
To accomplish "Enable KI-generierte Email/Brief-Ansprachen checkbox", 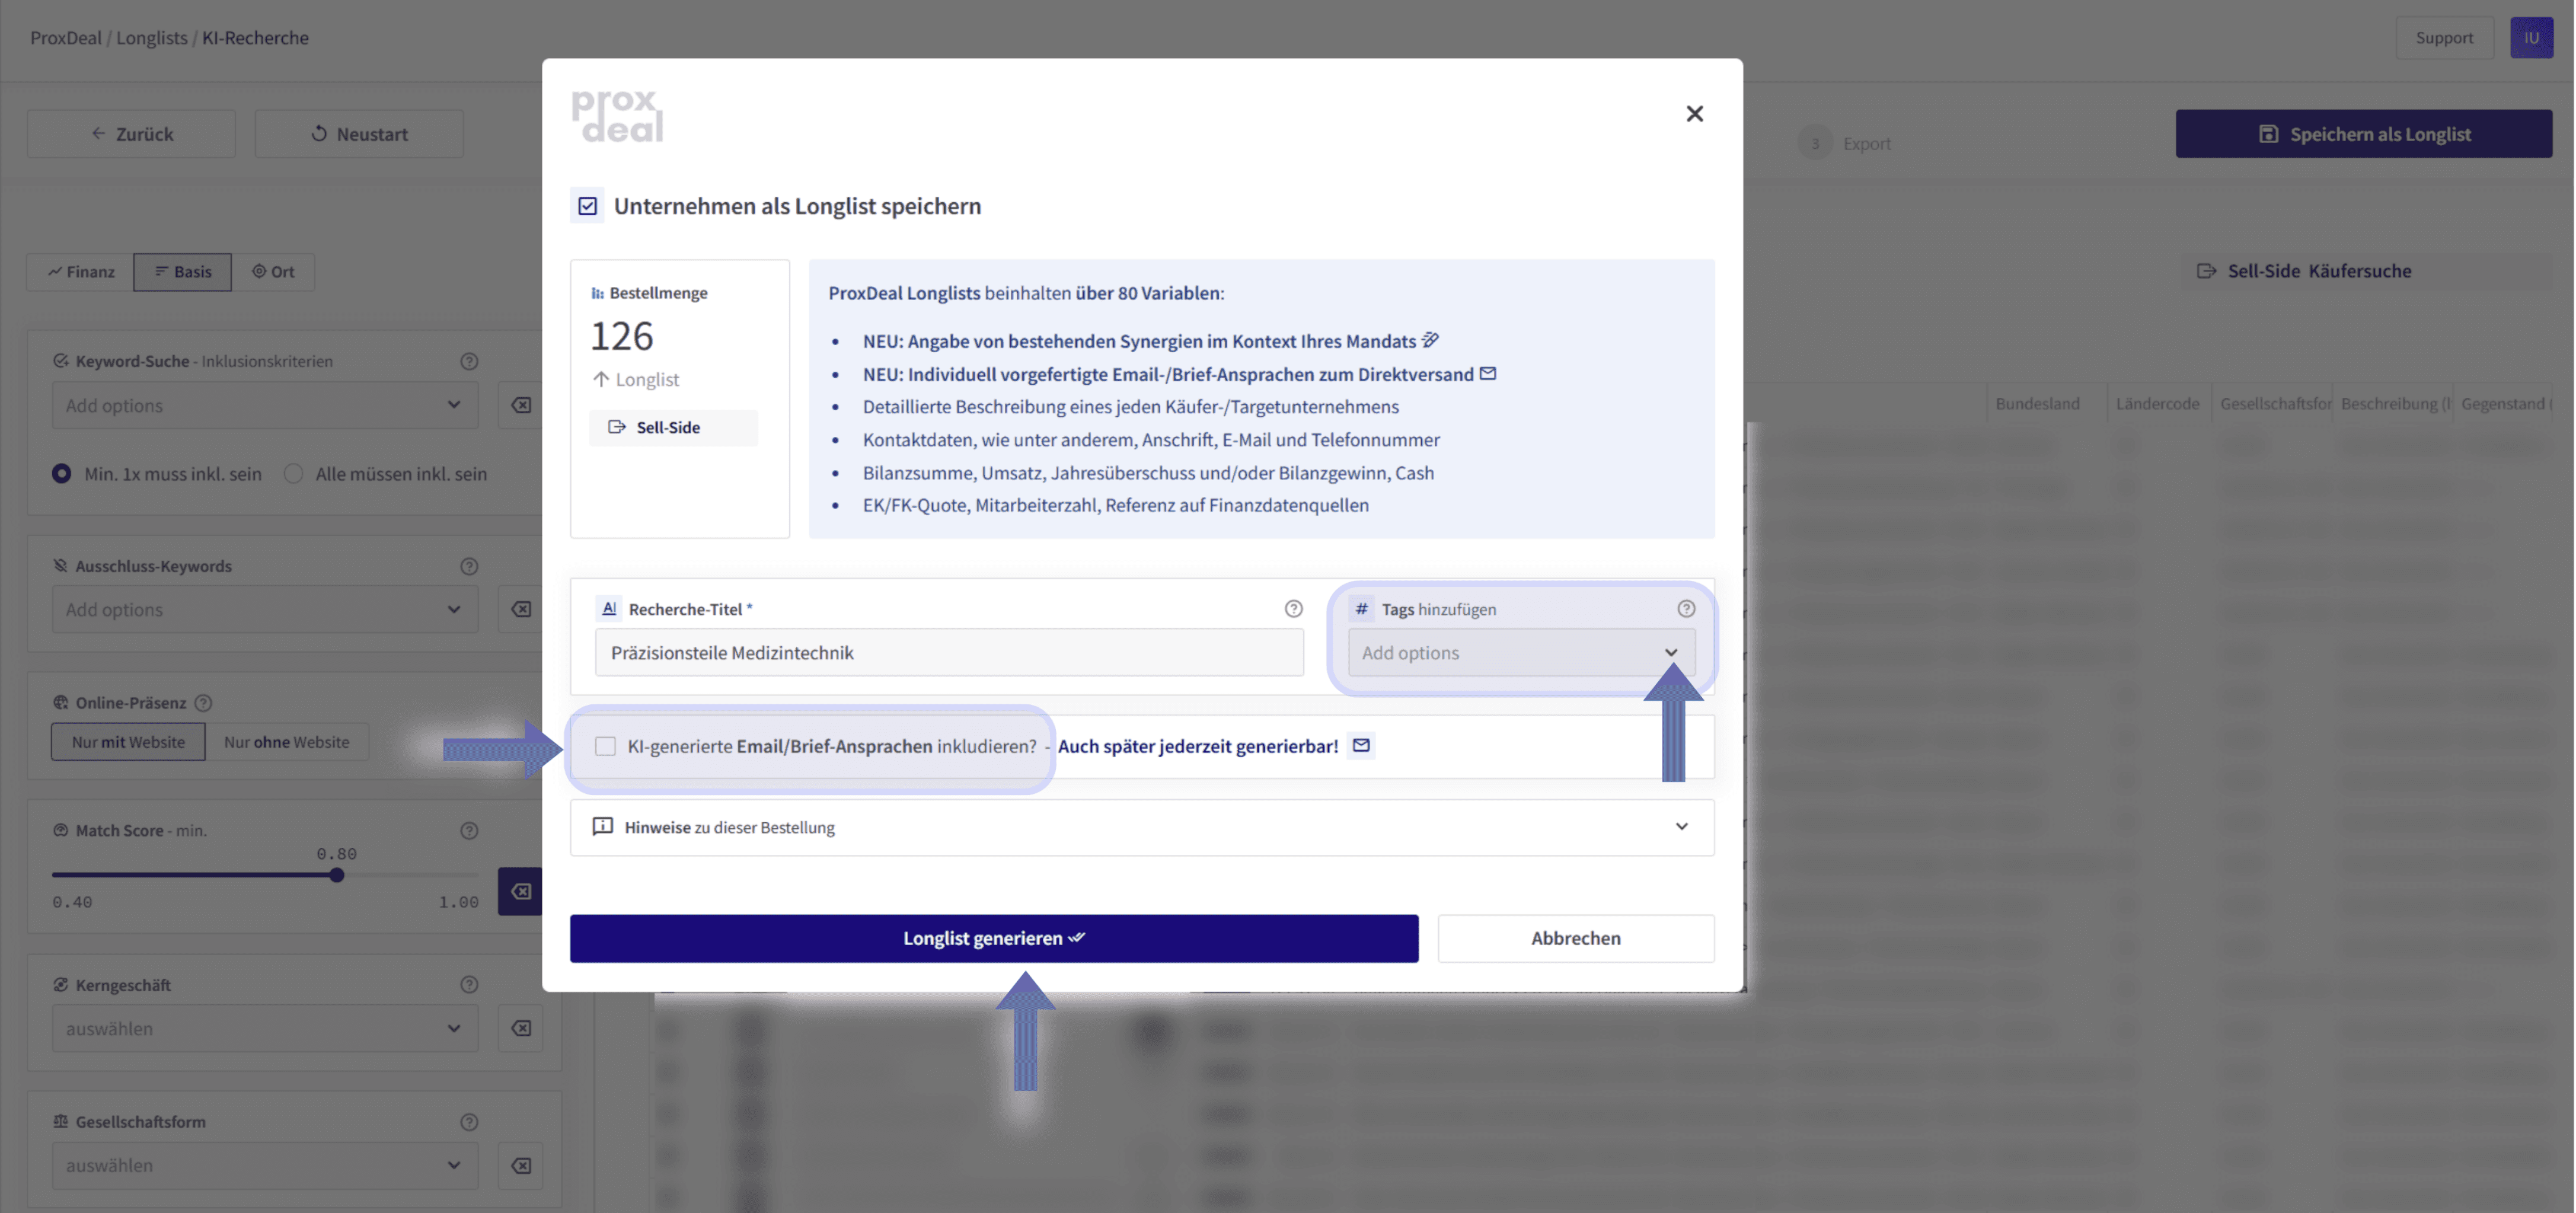I will click(x=605, y=746).
